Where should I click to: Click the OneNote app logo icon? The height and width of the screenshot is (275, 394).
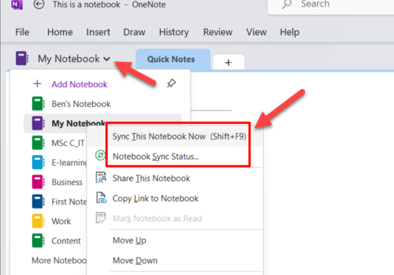(17, 4)
